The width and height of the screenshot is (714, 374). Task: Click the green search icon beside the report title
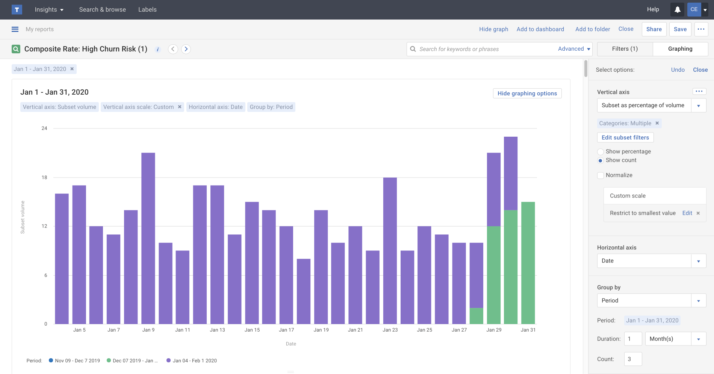pyautogui.click(x=15, y=49)
